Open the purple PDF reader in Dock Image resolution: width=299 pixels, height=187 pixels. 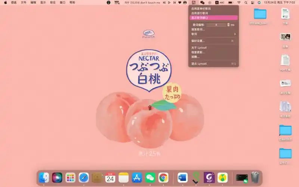coord(209,177)
